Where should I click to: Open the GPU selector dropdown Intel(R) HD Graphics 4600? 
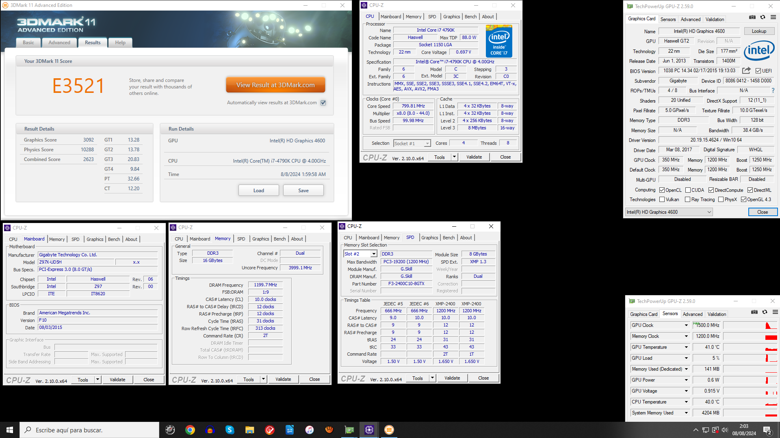(669, 212)
